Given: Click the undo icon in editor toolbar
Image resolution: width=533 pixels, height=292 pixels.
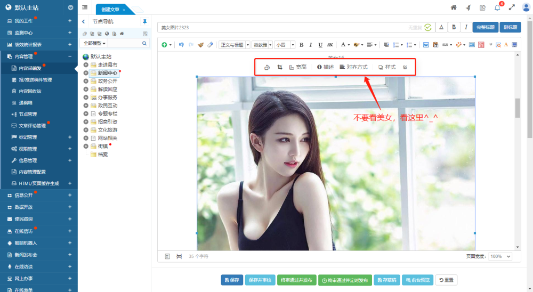Looking at the screenshot, I should (x=181, y=45).
